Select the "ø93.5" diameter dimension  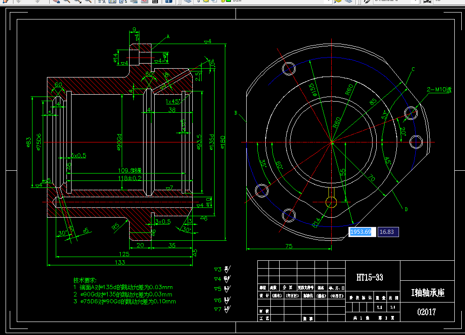tap(199, 142)
